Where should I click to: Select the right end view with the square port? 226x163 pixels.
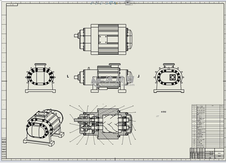pos(169,78)
